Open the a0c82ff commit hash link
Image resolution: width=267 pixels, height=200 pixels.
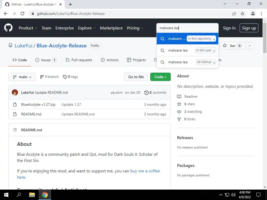117,93
